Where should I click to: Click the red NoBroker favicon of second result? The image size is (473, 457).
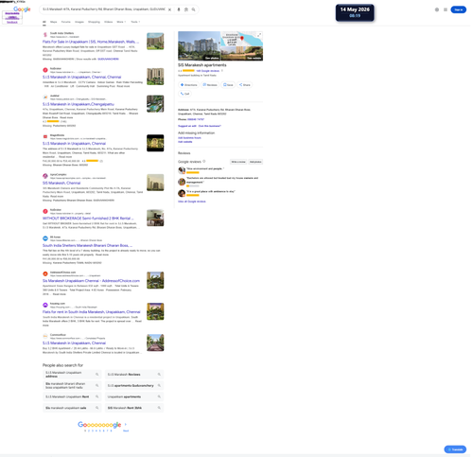[45, 70]
